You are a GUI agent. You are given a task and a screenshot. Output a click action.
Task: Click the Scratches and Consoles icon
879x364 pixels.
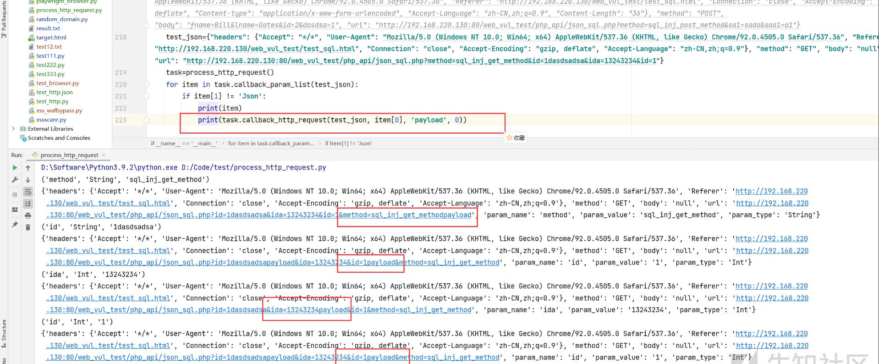pos(23,138)
